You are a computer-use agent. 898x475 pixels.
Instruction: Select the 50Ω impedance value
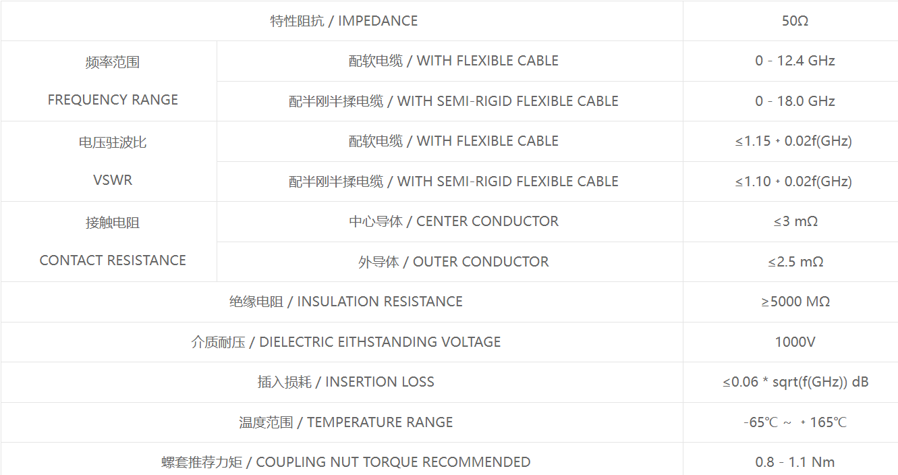pyautogui.click(x=795, y=21)
